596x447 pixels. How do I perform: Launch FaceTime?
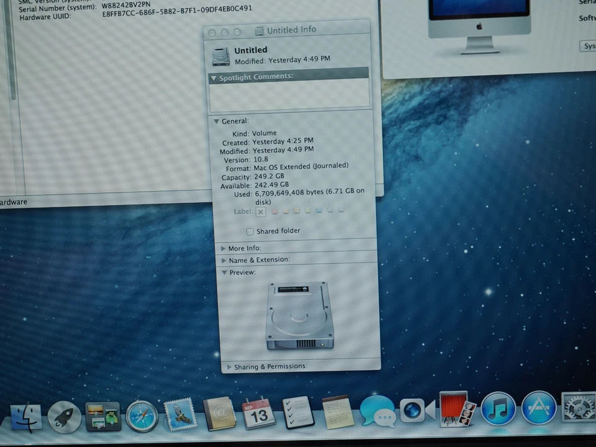(x=413, y=411)
